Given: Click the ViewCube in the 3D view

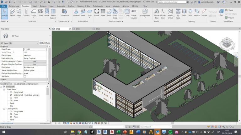Looking at the screenshot, I should click(227, 43).
